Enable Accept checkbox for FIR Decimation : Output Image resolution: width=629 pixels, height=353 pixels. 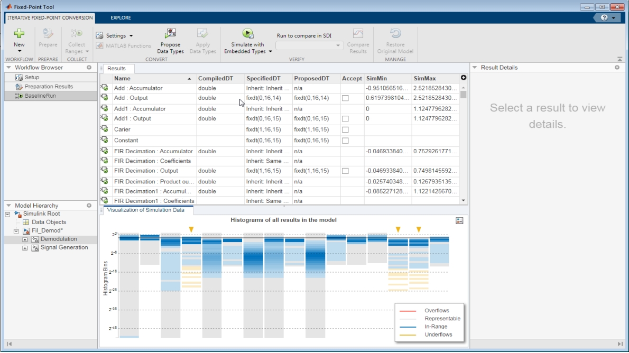tap(345, 171)
